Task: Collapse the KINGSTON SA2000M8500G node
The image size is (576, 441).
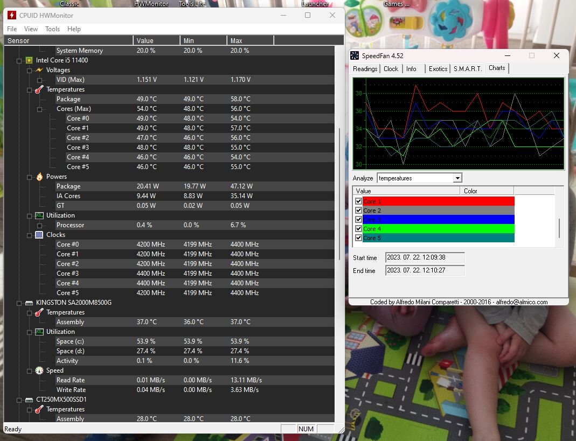Action: pos(19,303)
